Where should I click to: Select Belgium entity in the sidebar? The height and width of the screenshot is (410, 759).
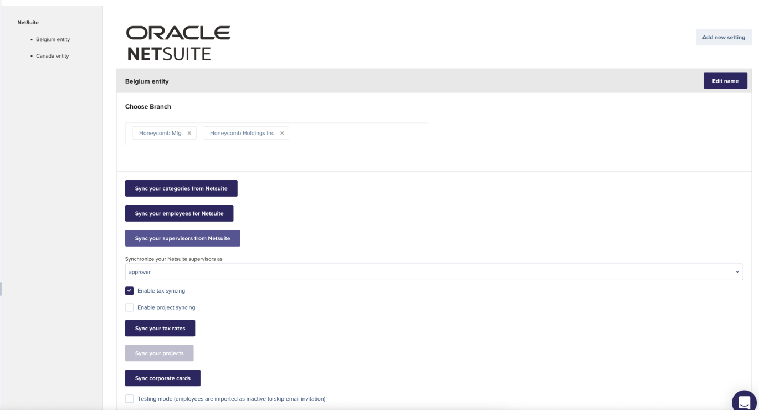pos(53,39)
